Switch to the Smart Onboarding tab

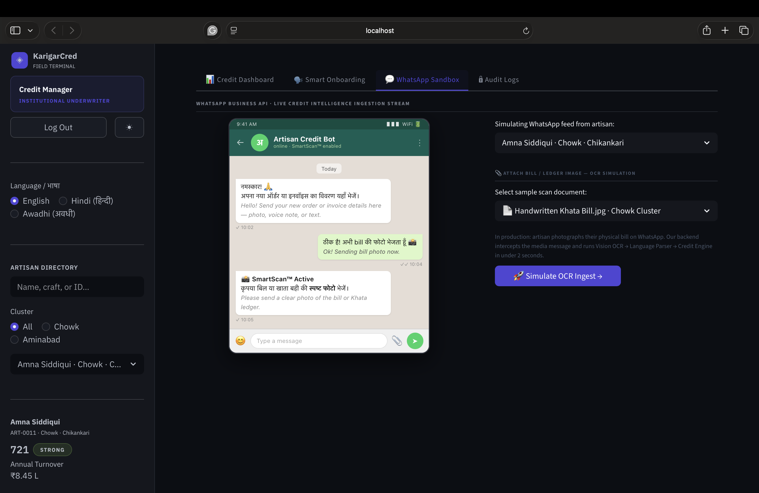coord(329,80)
